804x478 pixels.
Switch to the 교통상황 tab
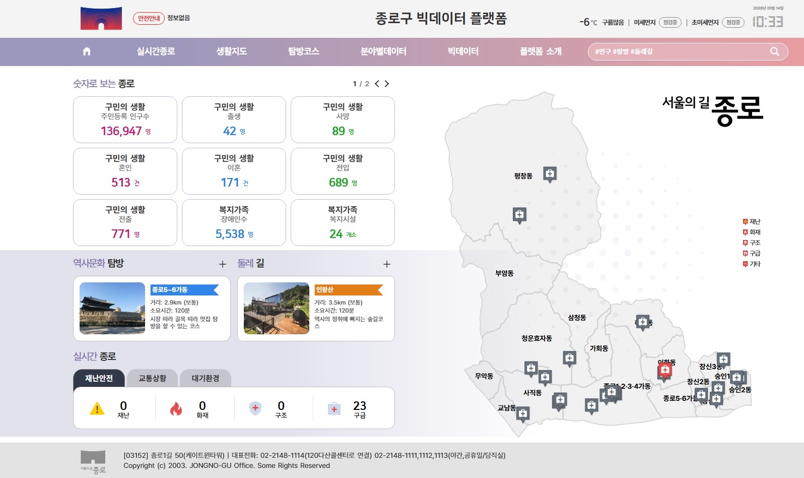pos(152,378)
